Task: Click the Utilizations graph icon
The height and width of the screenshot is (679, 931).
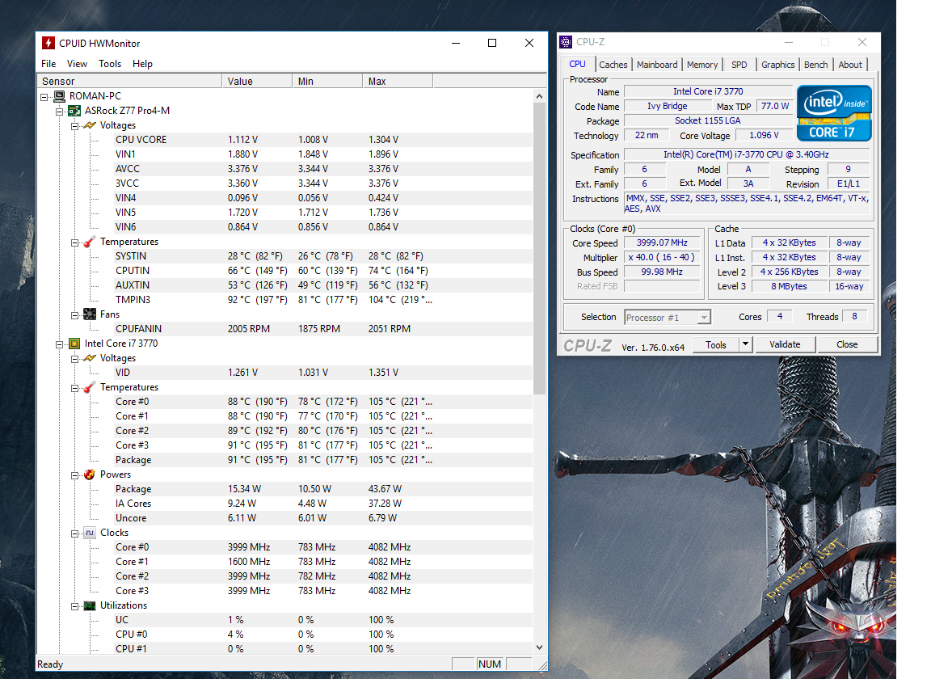Action: [90, 606]
